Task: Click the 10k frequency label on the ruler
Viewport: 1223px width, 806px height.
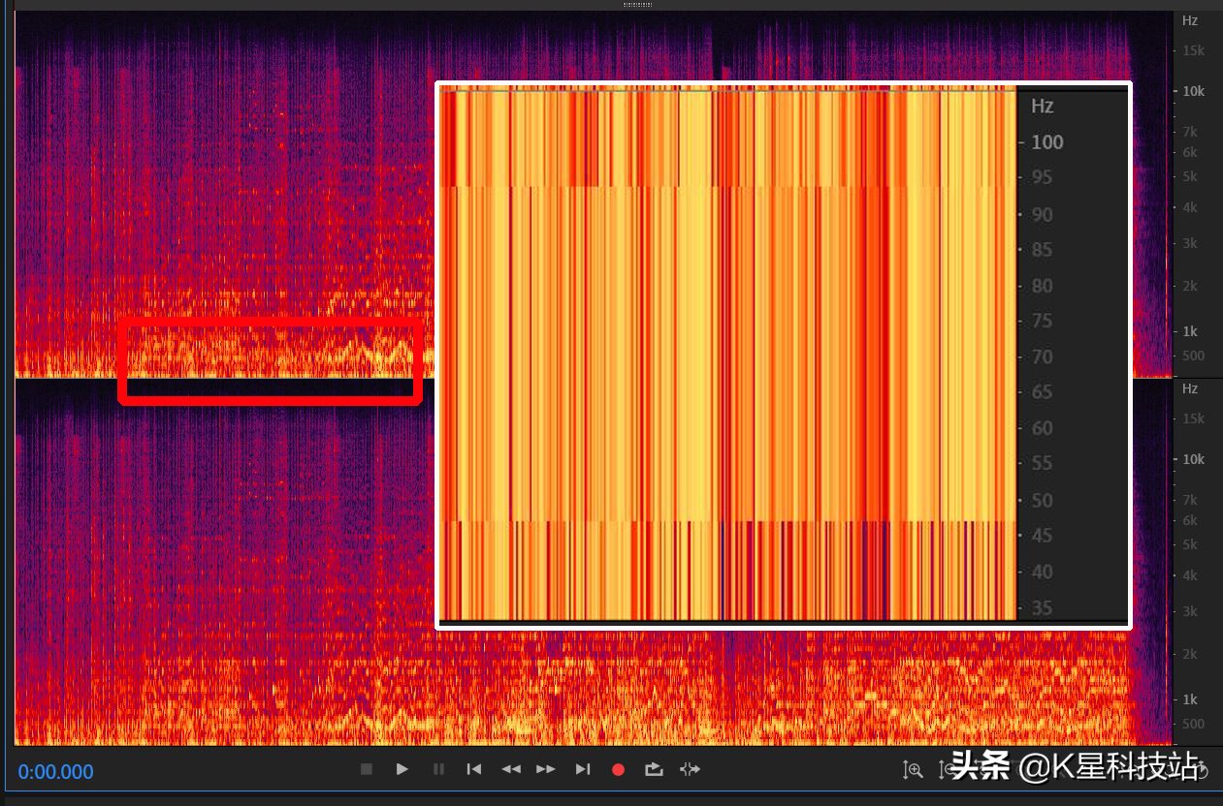Action: pos(1192,91)
